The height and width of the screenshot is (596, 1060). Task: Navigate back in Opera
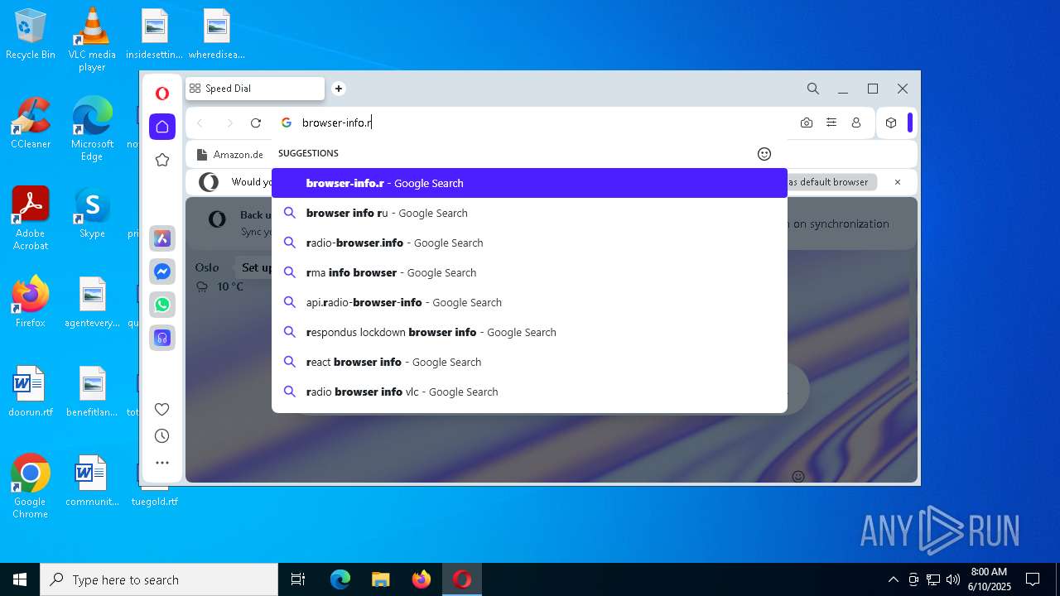pyautogui.click(x=200, y=123)
